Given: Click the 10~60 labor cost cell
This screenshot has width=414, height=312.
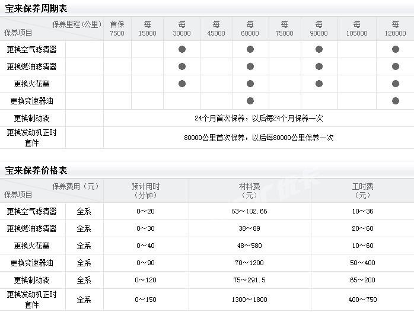Looking at the screenshot, I should tap(362, 246).
